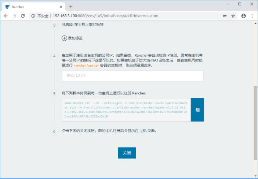
Task: Open Chrome three-dot menu
Action: click(252, 16)
